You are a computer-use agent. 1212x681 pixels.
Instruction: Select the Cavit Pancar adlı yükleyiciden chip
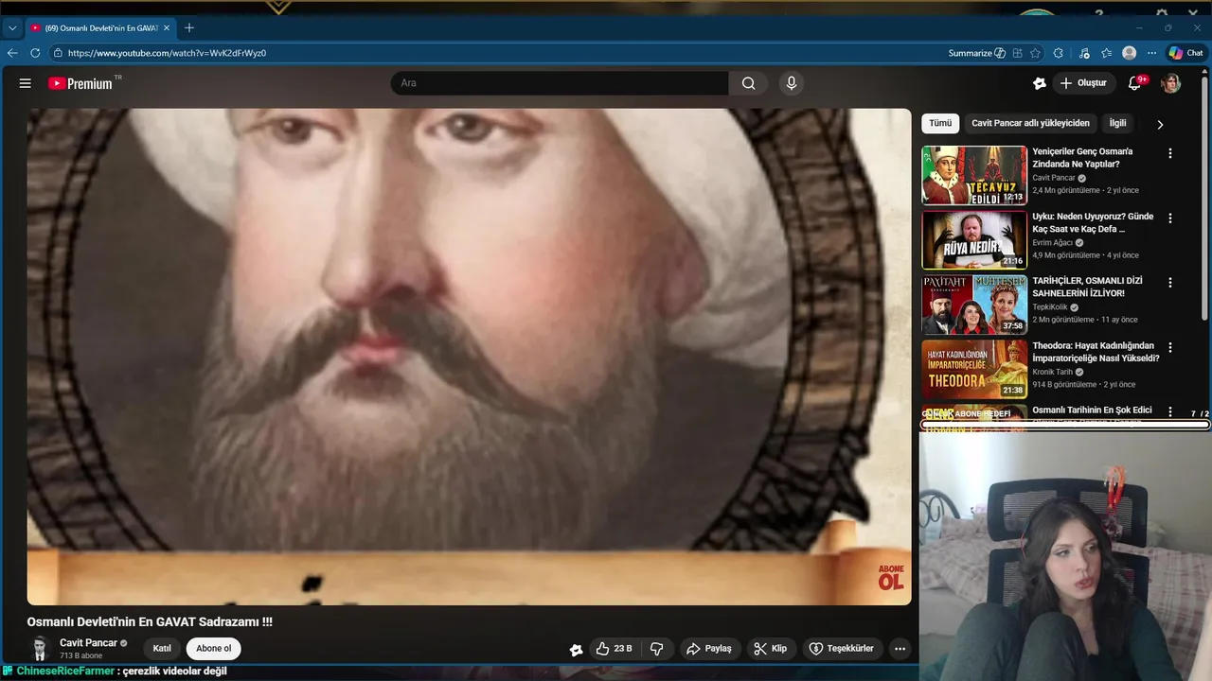pos(1030,123)
